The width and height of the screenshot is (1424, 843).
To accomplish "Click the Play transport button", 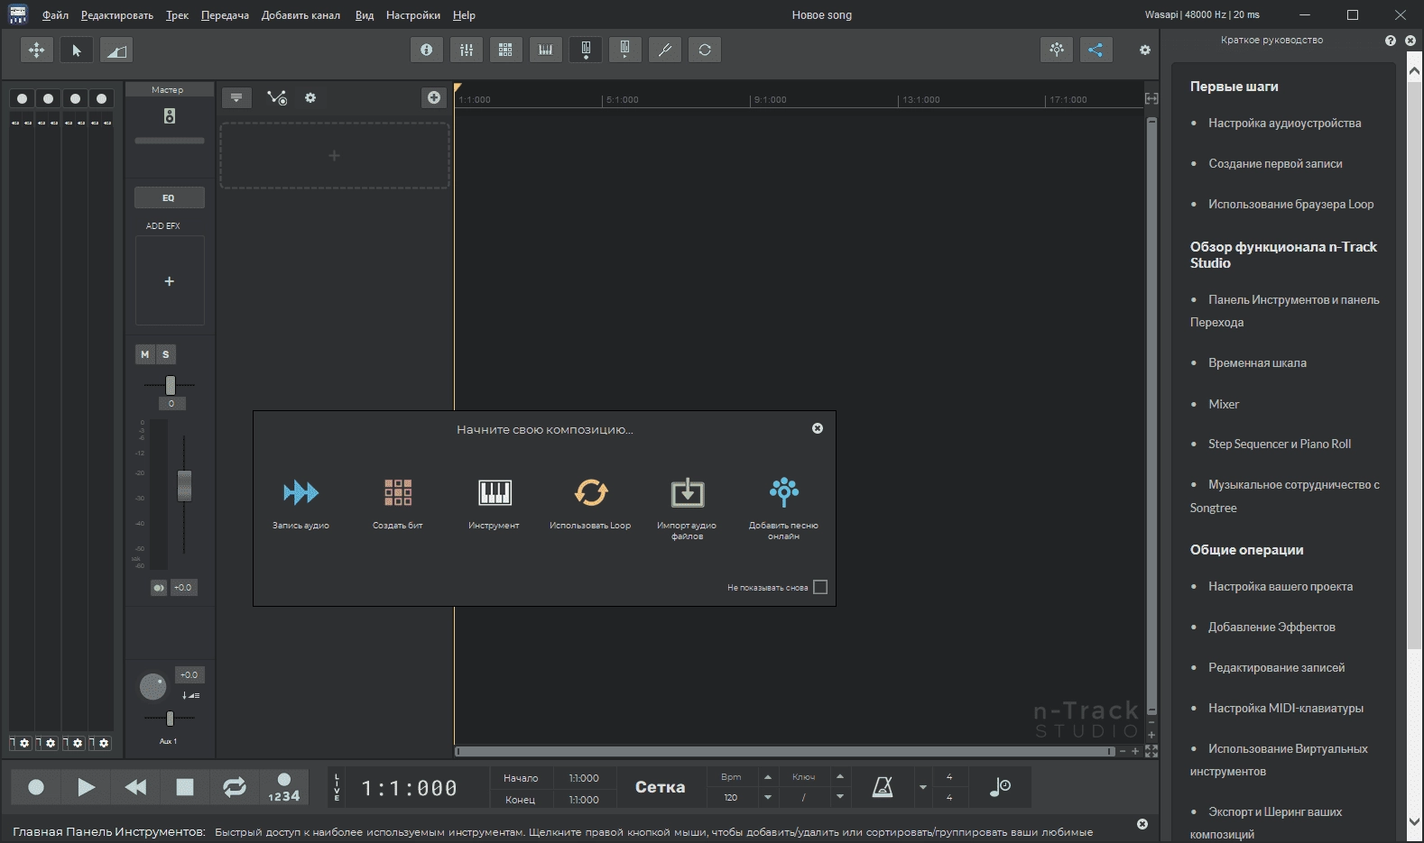I will click(86, 787).
